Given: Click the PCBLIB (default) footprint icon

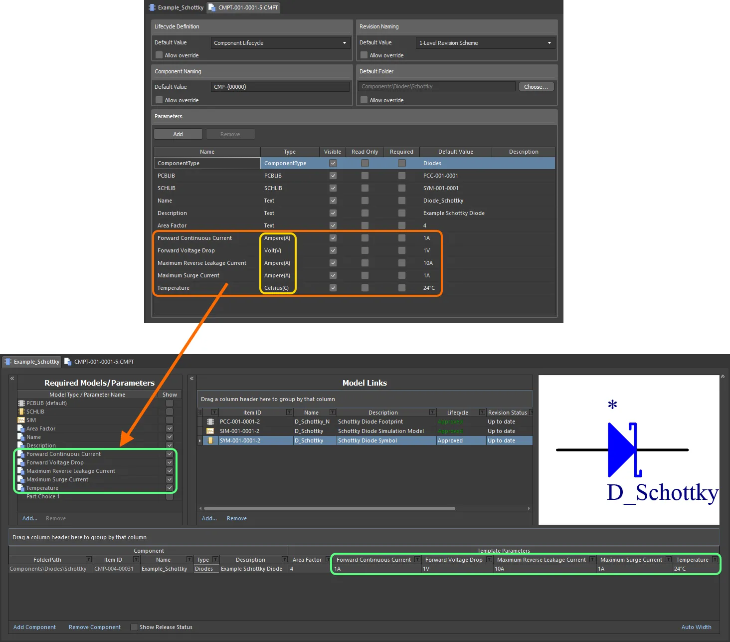Looking at the screenshot, I should pyautogui.click(x=21, y=403).
